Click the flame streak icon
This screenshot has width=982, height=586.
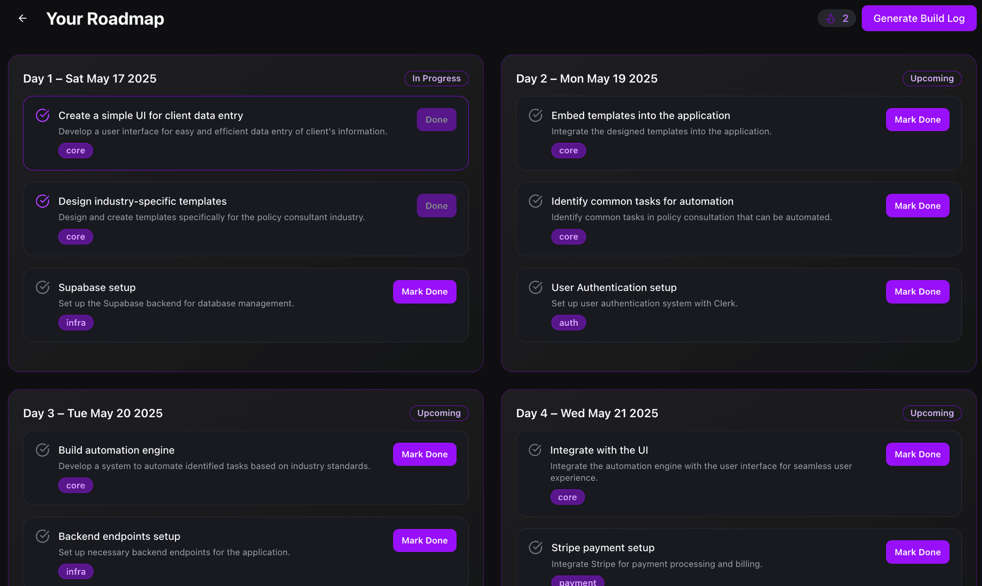click(831, 18)
